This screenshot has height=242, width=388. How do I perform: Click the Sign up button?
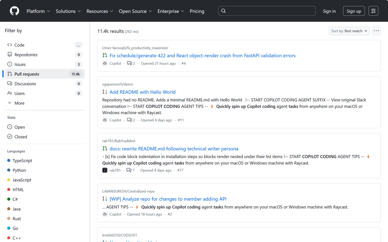point(354,11)
